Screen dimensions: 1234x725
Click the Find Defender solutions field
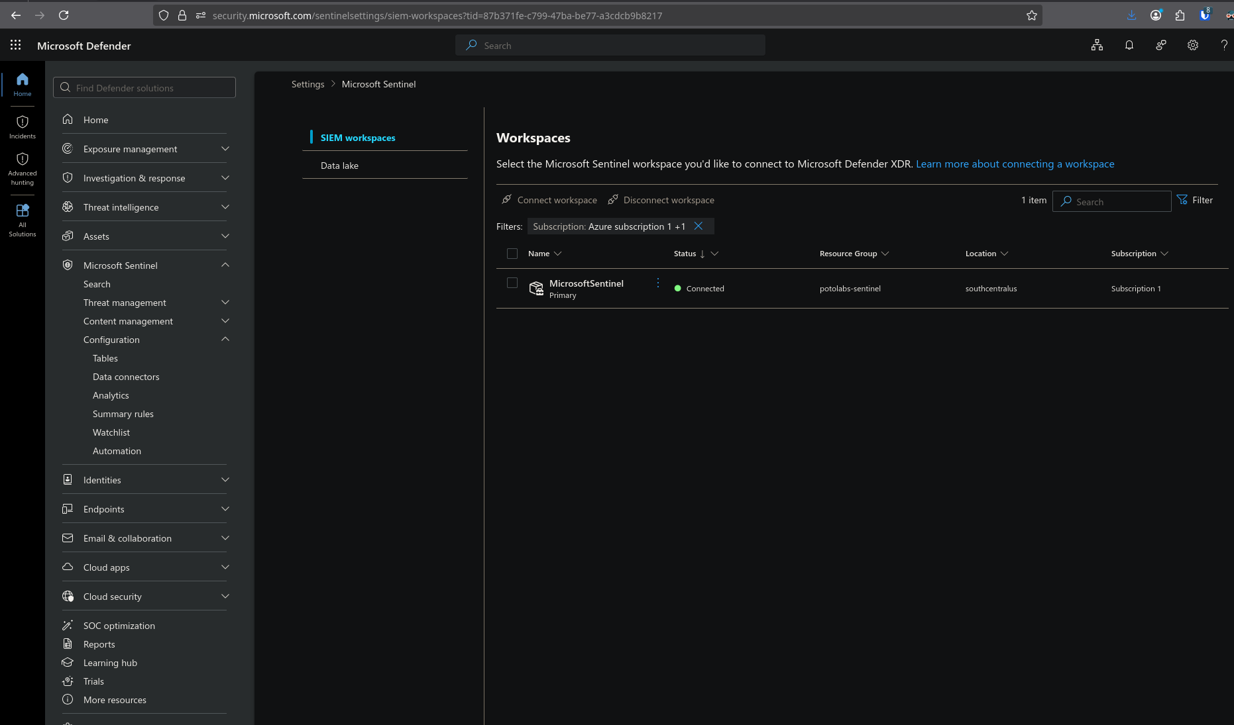tap(144, 87)
